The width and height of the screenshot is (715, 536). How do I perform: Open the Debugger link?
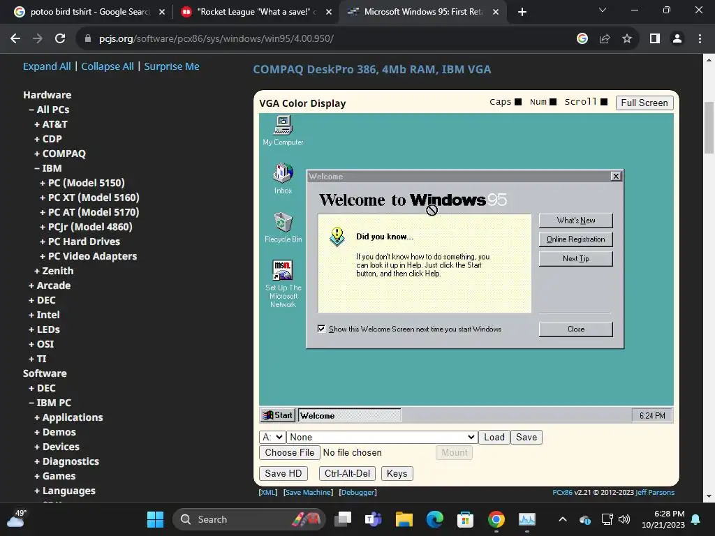coord(358,492)
